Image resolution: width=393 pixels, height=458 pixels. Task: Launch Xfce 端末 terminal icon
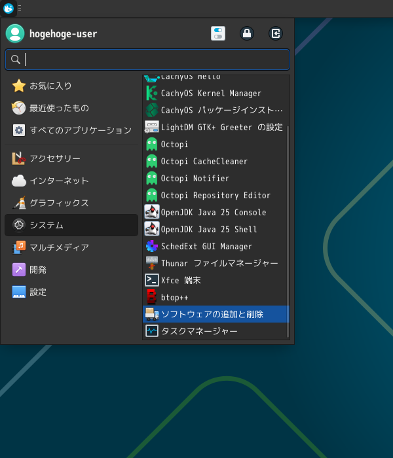coord(152,280)
